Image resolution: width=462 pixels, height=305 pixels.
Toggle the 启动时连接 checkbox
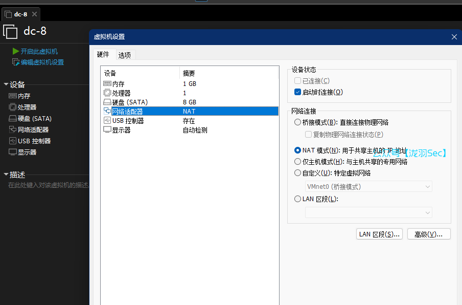pyautogui.click(x=298, y=92)
